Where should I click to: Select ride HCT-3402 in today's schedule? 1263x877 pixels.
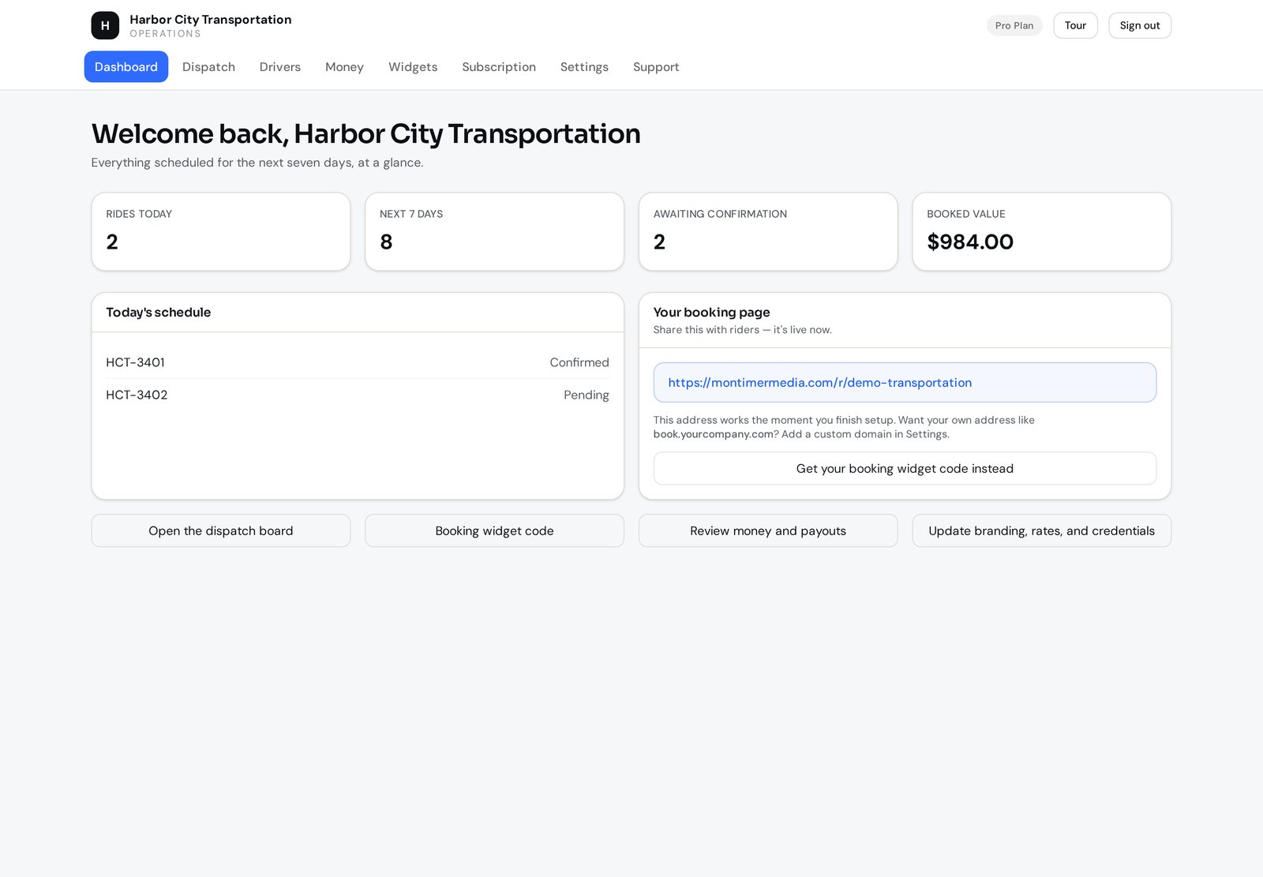[358, 395]
